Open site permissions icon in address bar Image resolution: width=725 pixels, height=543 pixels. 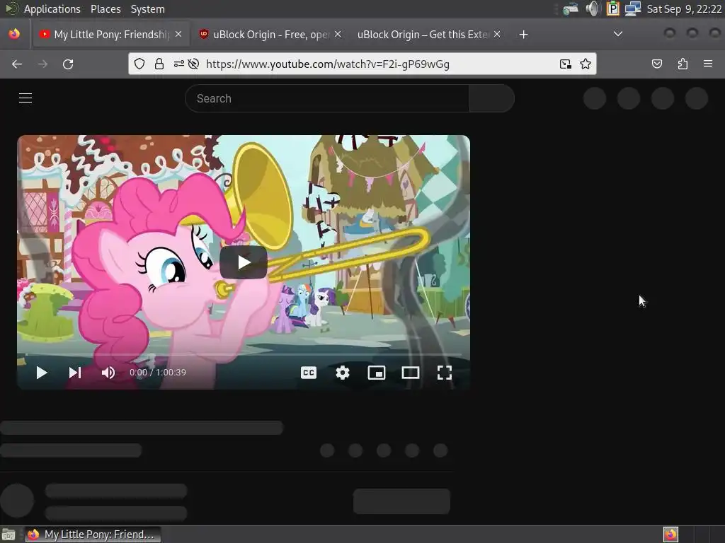click(179, 64)
